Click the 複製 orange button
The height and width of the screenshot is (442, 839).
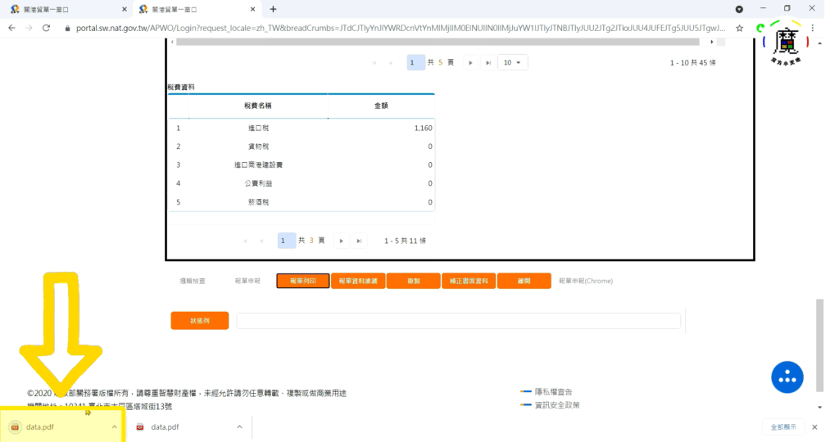tap(413, 281)
